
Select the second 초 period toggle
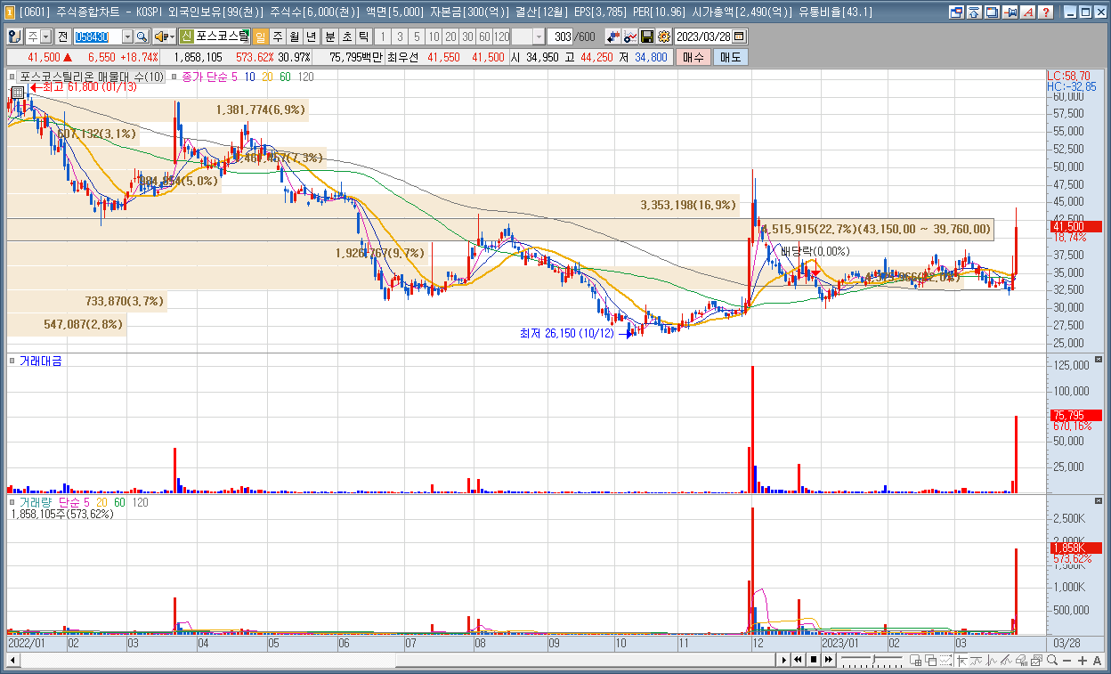tap(347, 37)
